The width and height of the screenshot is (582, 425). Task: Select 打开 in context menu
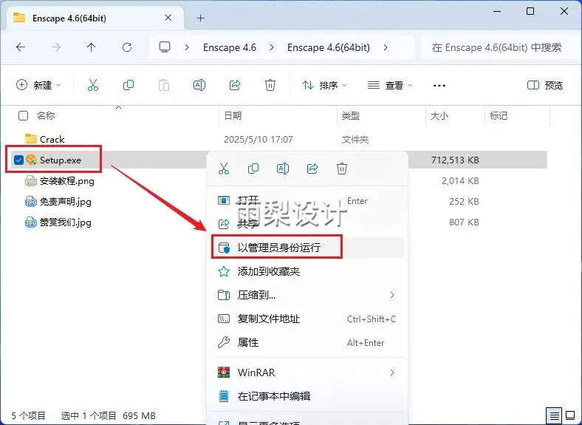pos(307,200)
